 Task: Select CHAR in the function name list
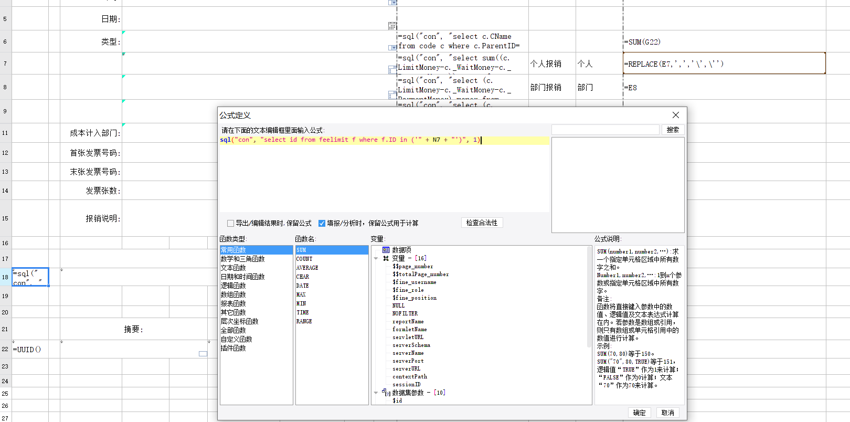point(332,277)
